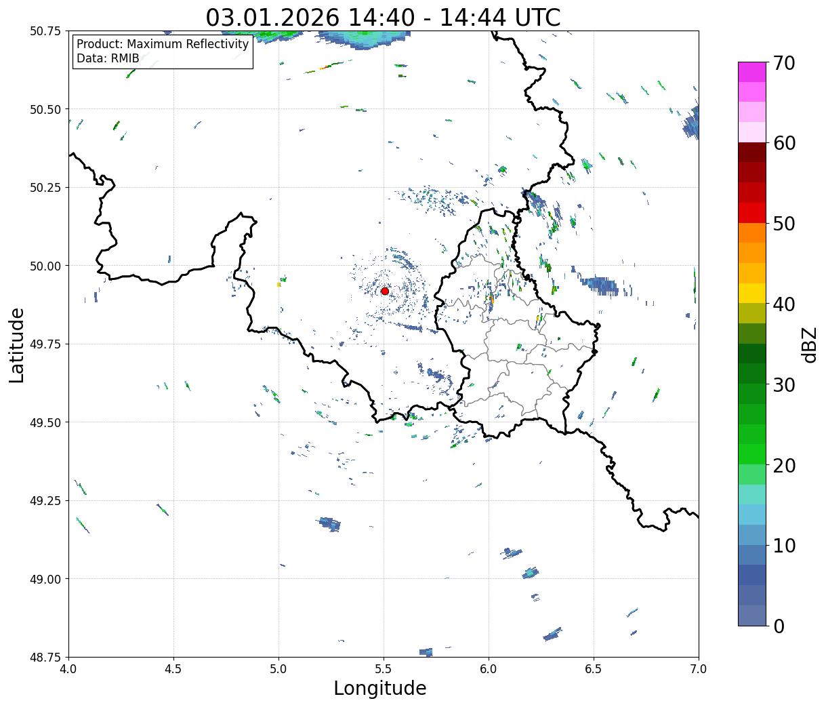
Task: Click the latitude tick label 49.75
Action: 45,344
